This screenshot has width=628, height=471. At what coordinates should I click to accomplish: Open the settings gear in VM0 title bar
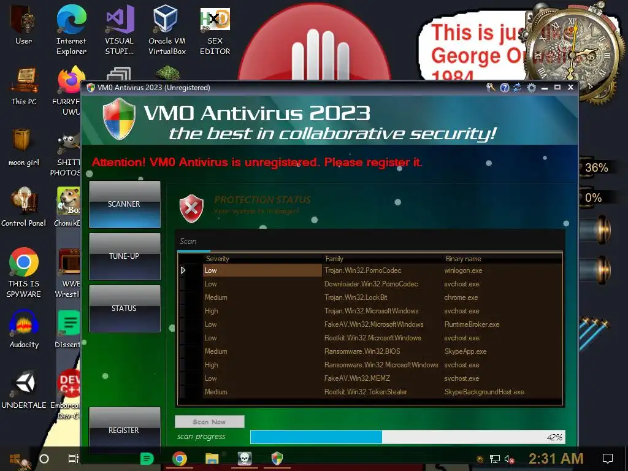[531, 87]
